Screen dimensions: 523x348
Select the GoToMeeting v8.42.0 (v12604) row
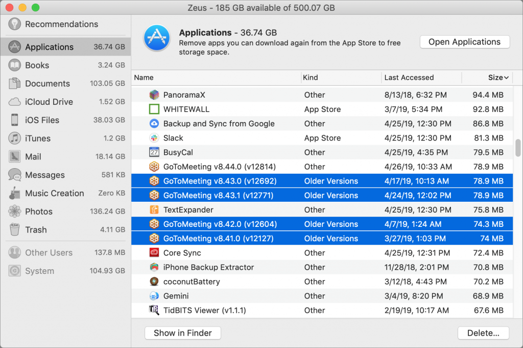[x=322, y=224]
